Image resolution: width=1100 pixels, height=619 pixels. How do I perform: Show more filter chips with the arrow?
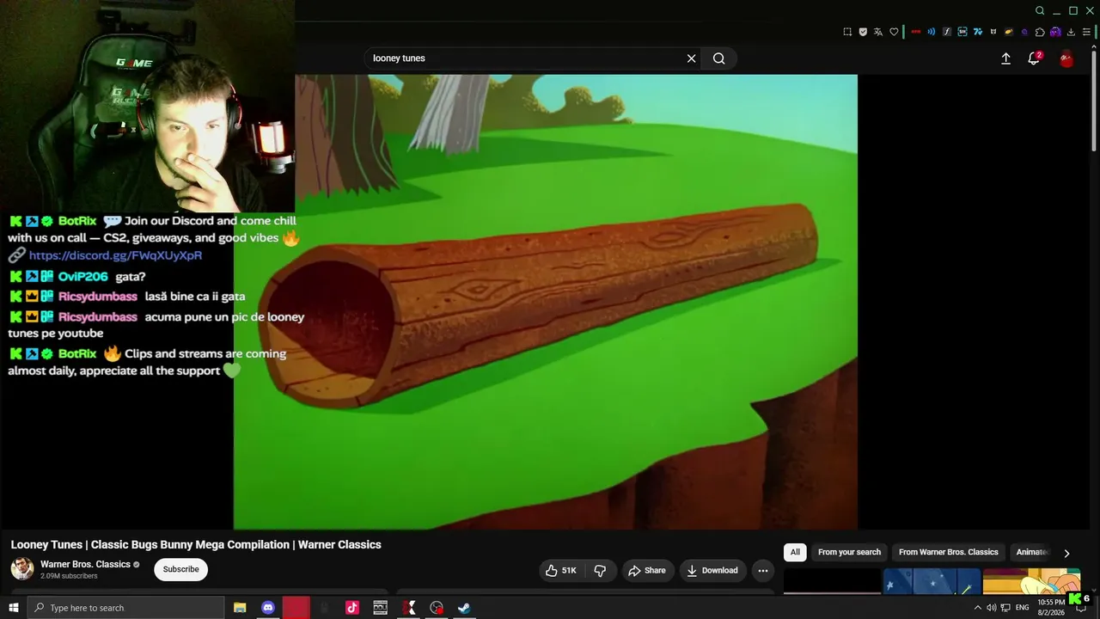1066,553
